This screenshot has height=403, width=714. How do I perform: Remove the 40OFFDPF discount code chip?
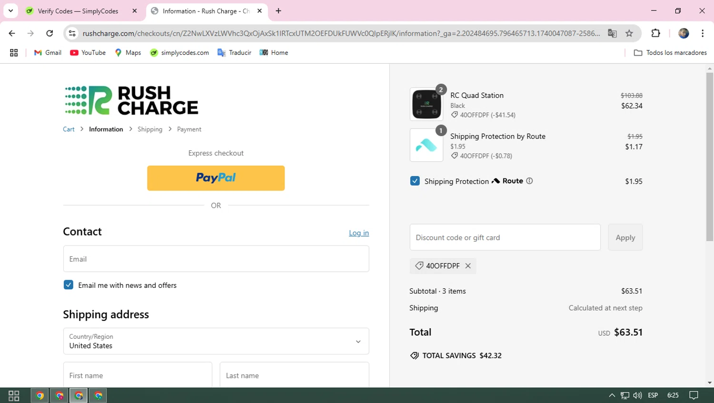tap(468, 266)
